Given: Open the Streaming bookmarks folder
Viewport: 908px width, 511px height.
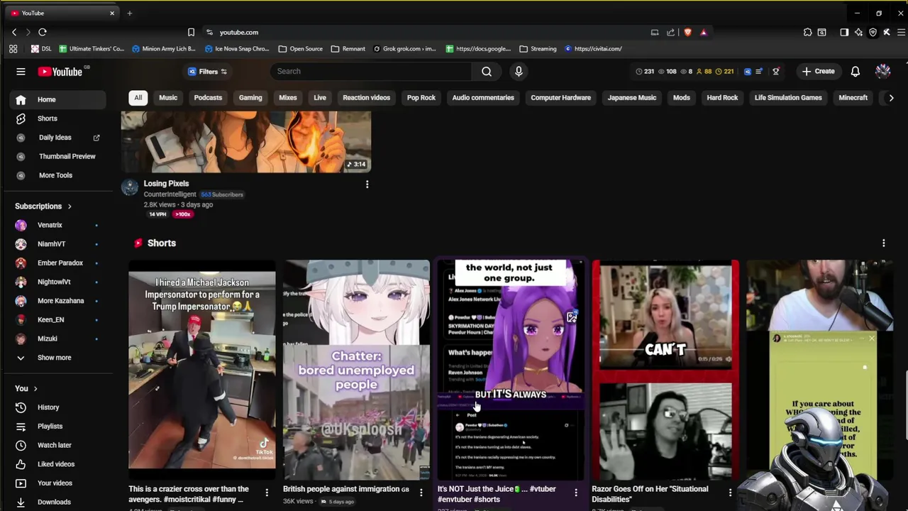Looking at the screenshot, I should click(x=538, y=49).
